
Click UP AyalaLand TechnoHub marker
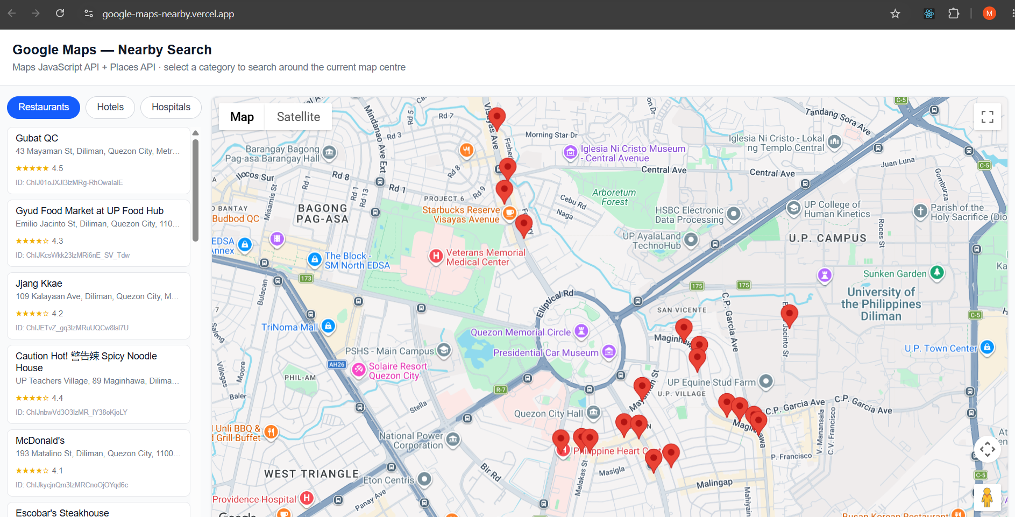point(691,240)
